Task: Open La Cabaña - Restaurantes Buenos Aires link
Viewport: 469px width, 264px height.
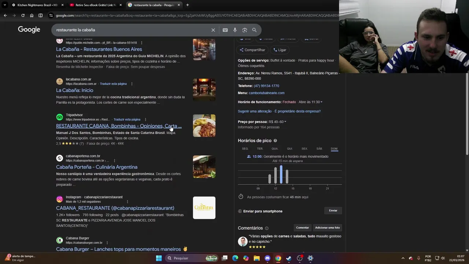Action: pos(99,49)
